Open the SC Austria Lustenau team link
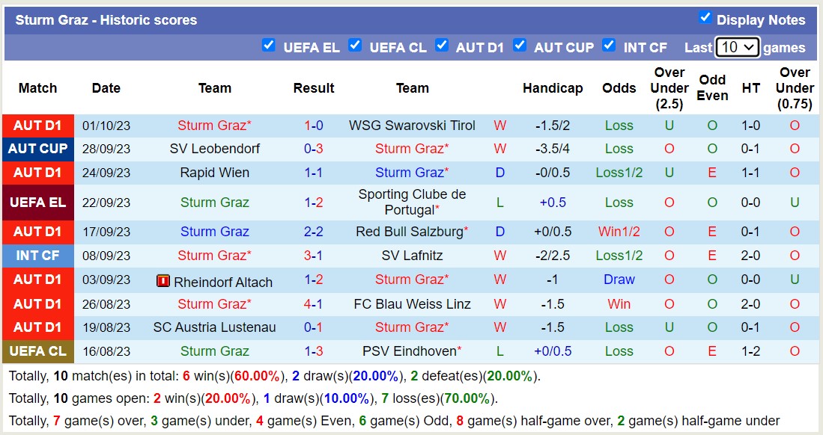 215,327
